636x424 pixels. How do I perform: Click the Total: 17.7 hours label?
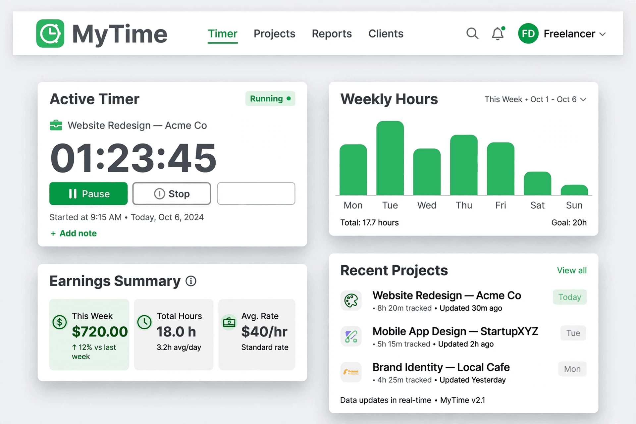coord(369,223)
